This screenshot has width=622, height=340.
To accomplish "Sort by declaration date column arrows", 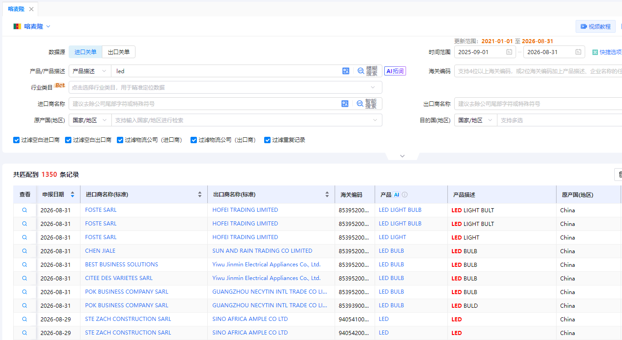I will 72,195.
